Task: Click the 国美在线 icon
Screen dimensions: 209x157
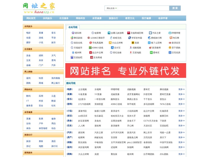Action: pyautogui.click(x=72, y=43)
